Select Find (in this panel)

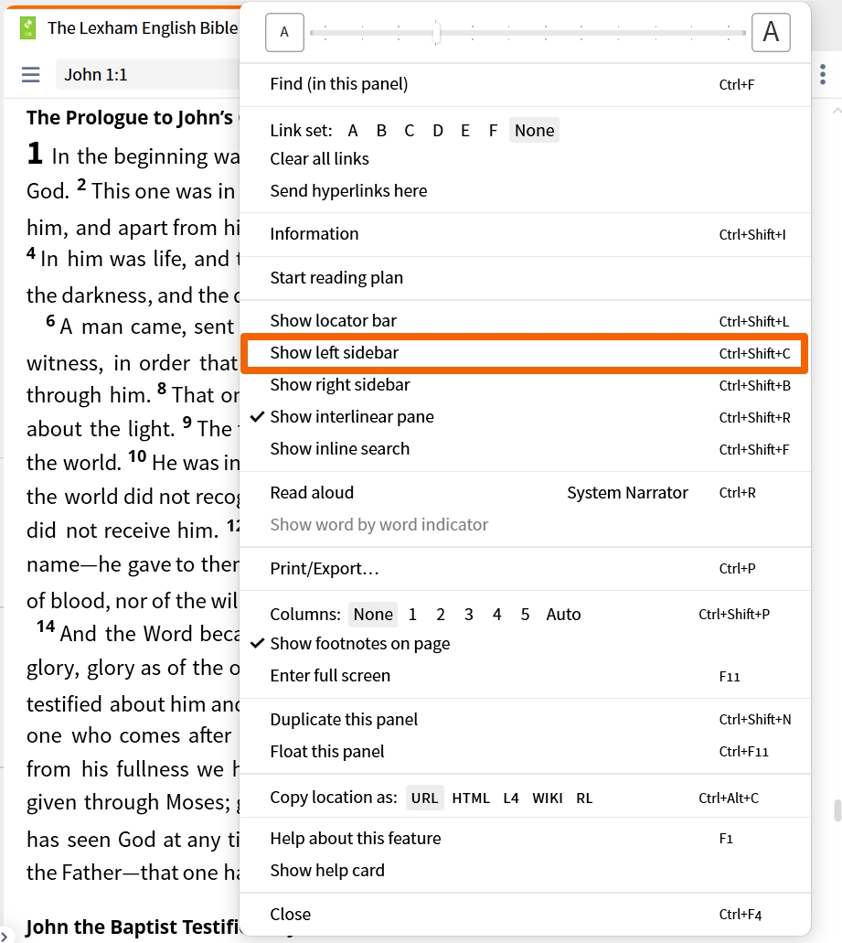(526, 84)
